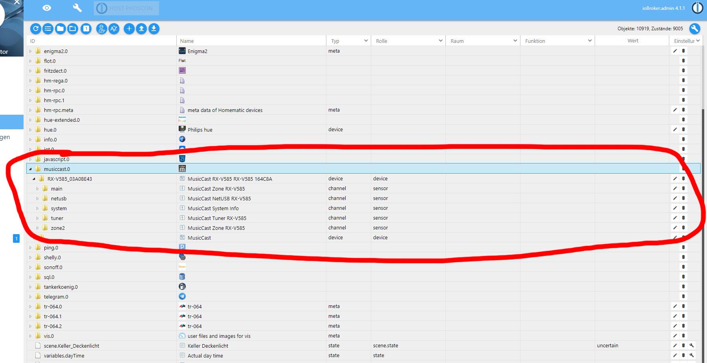Click the 'uncertain' value of Keller Deckenlicht

tap(607, 346)
